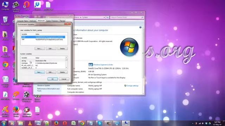Select the ComSpec system variable row
This screenshot has width=225, height=126.
pos(43,63)
